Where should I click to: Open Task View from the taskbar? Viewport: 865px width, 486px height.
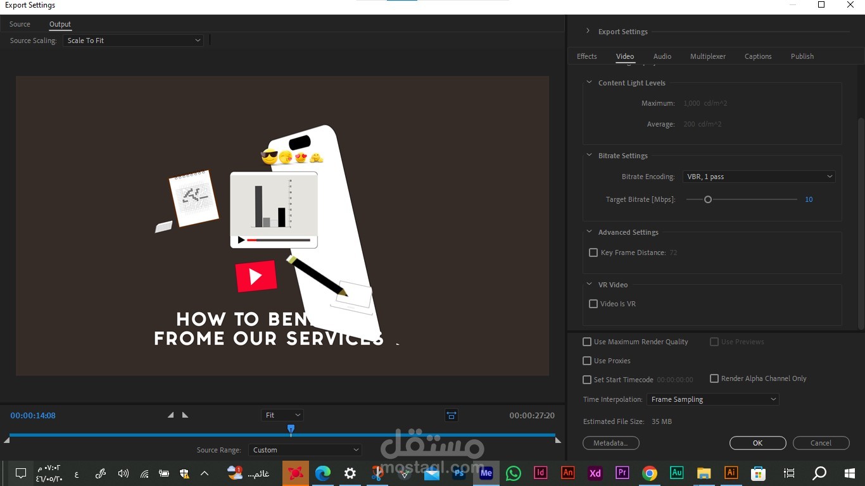pos(789,473)
